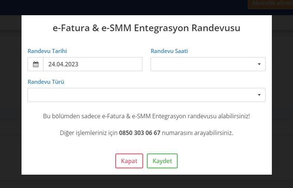
Task: Click the dark top navigation bar
Action: coord(111,7)
